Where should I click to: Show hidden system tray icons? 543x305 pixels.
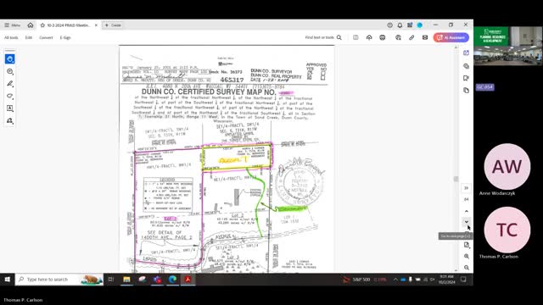395,280
